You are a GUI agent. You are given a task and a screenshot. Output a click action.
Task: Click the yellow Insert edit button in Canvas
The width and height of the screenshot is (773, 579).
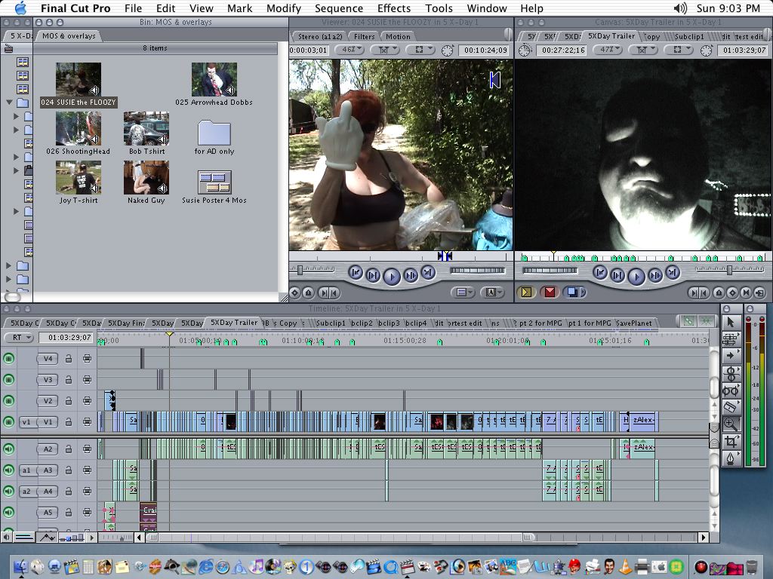coord(526,293)
